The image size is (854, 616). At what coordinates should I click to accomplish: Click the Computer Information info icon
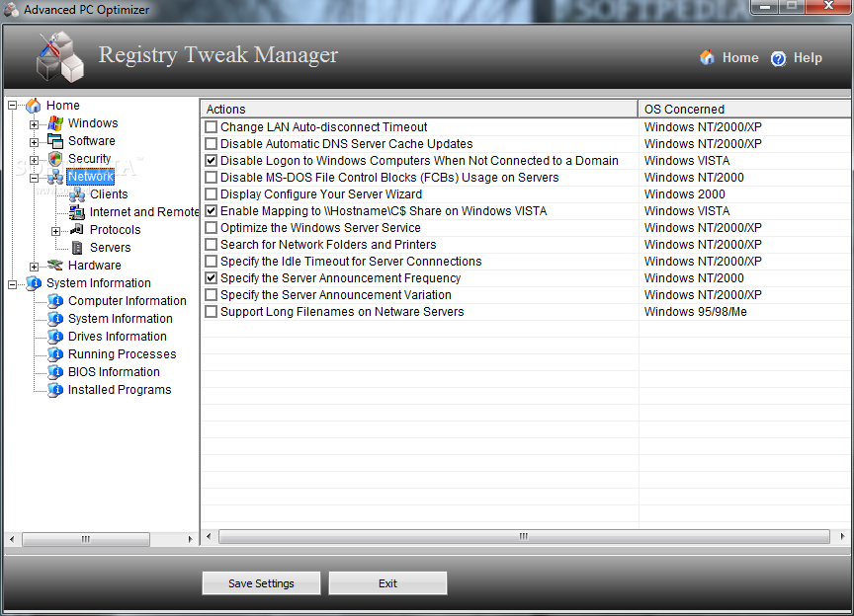pyautogui.click(x=55, y=301)
